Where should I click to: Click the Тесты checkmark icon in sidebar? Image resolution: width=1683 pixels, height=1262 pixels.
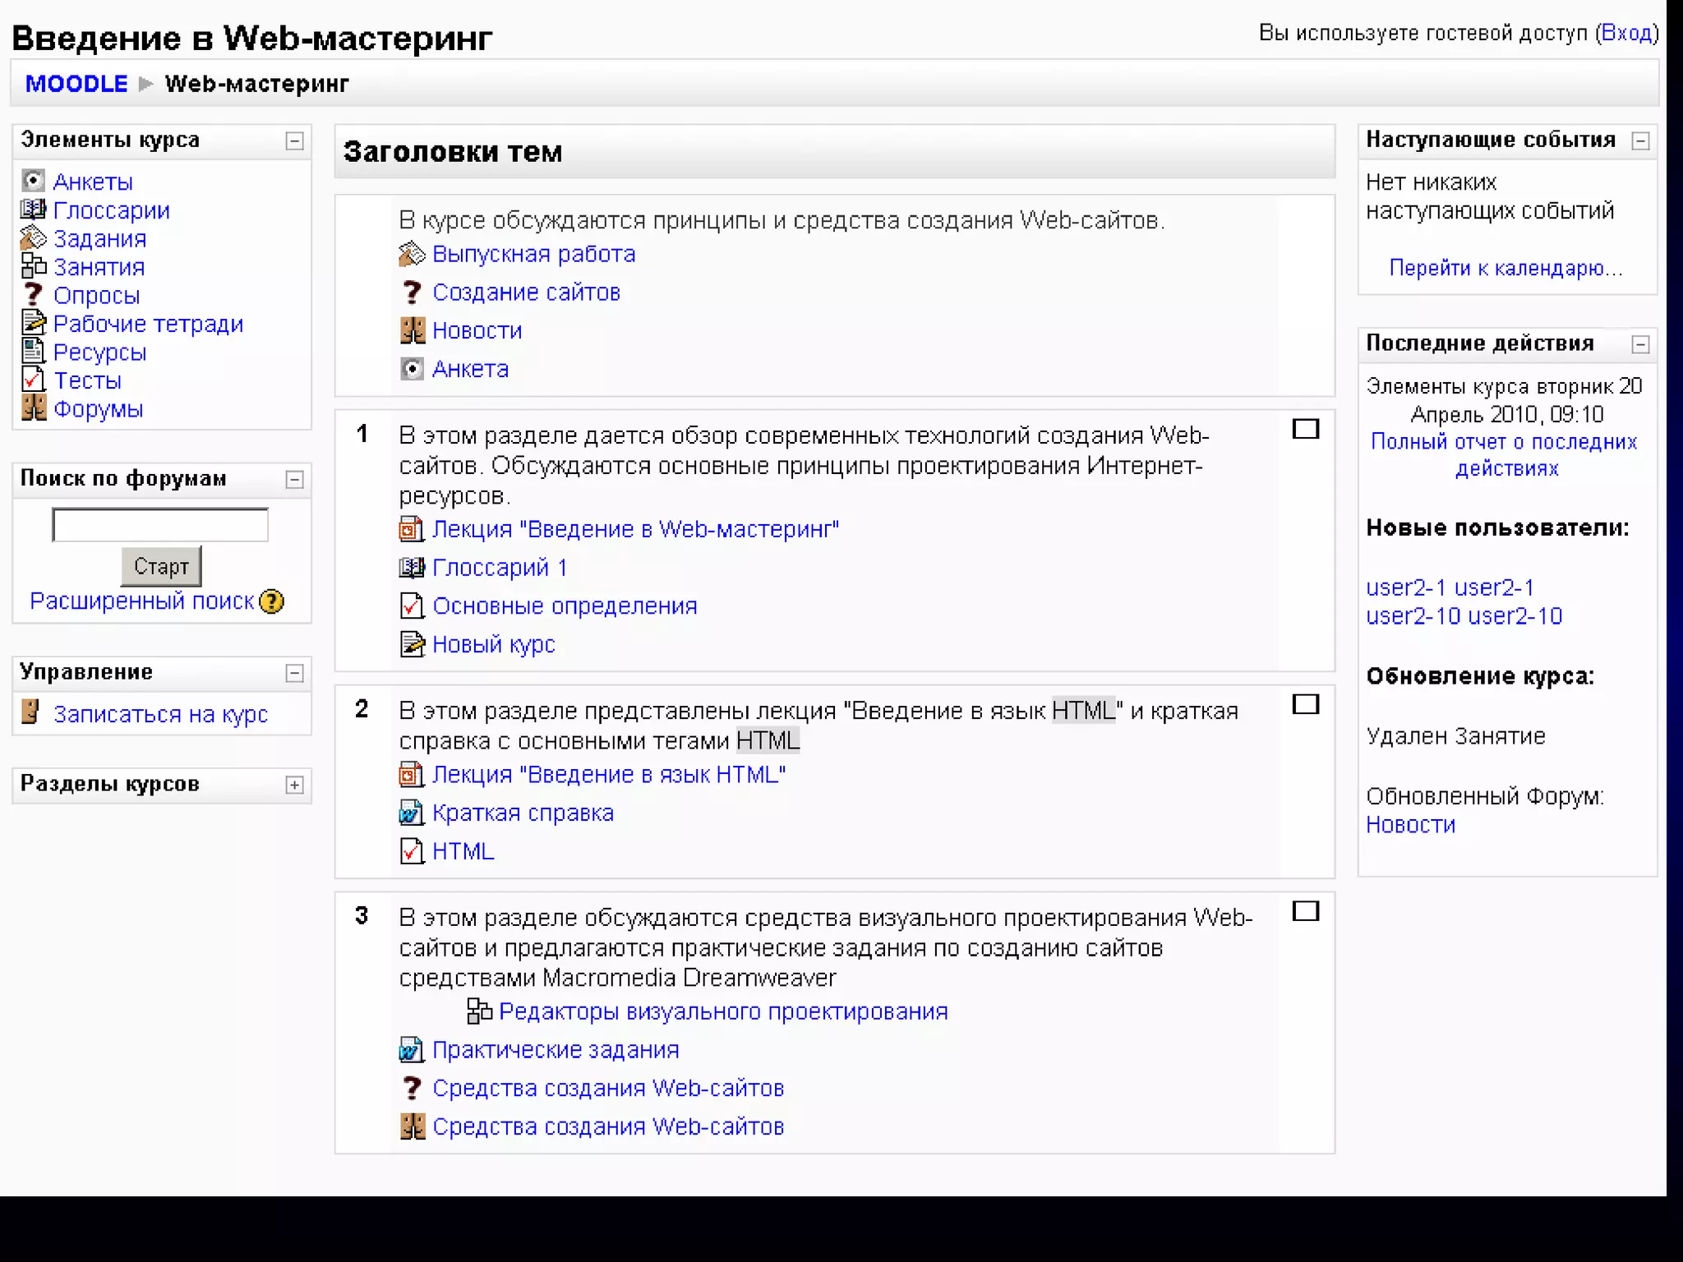(33, 380)
